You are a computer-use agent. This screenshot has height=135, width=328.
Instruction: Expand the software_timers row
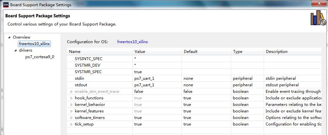click(71, 118)
